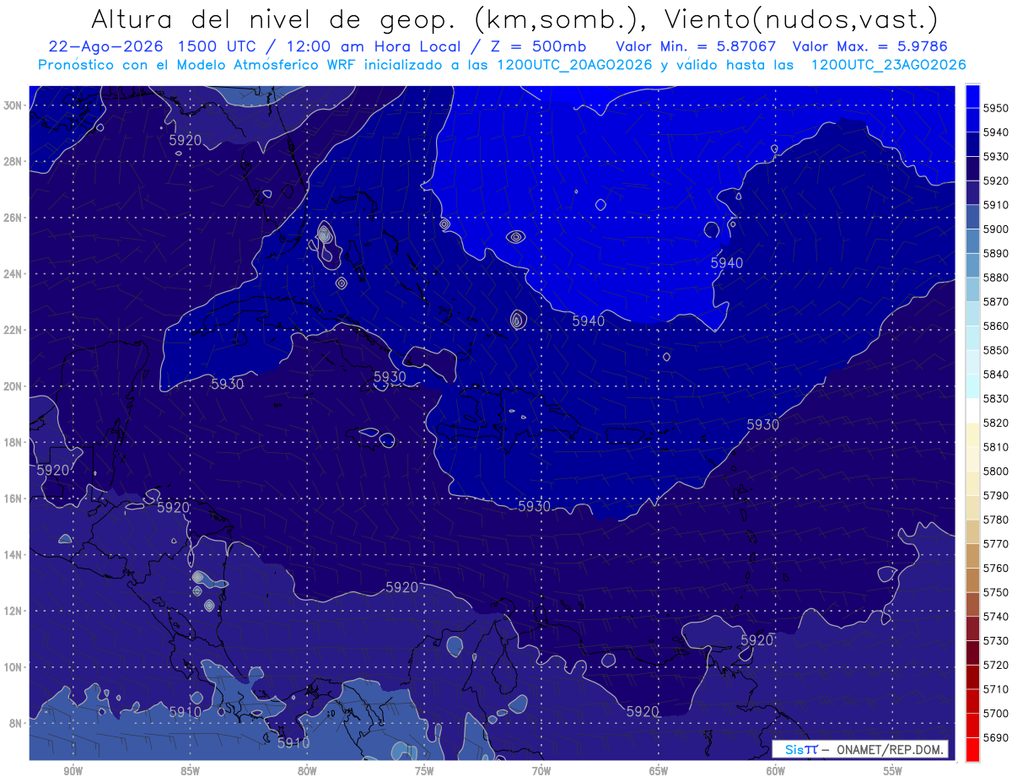Click the 5710 legend value
1012x782 pixels.
[x=996, y=689]
